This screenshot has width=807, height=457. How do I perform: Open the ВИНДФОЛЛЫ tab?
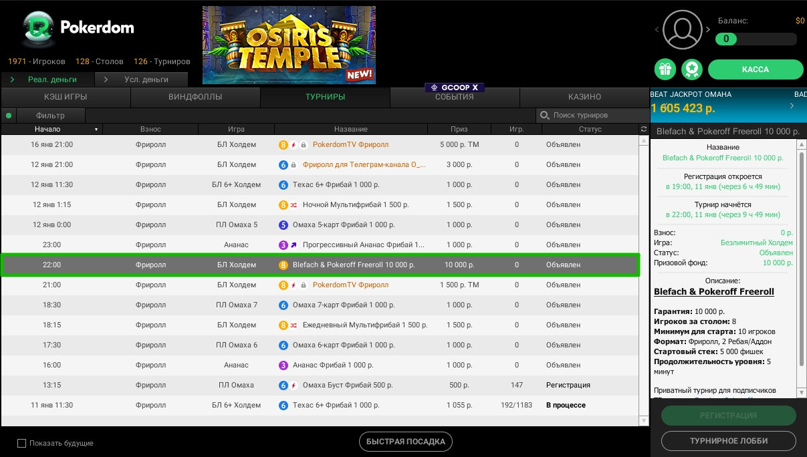pyautogui.click(x=195, y=97)
